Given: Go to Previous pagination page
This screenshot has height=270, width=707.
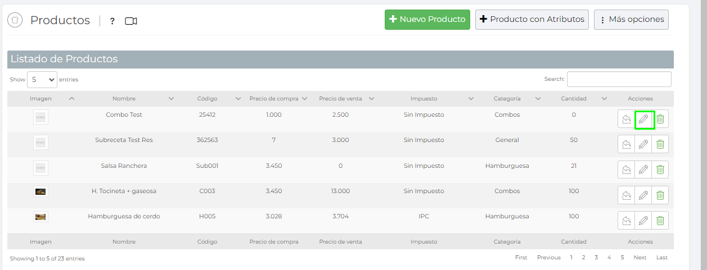Looking at the screenshot, I should coord(549,258).
